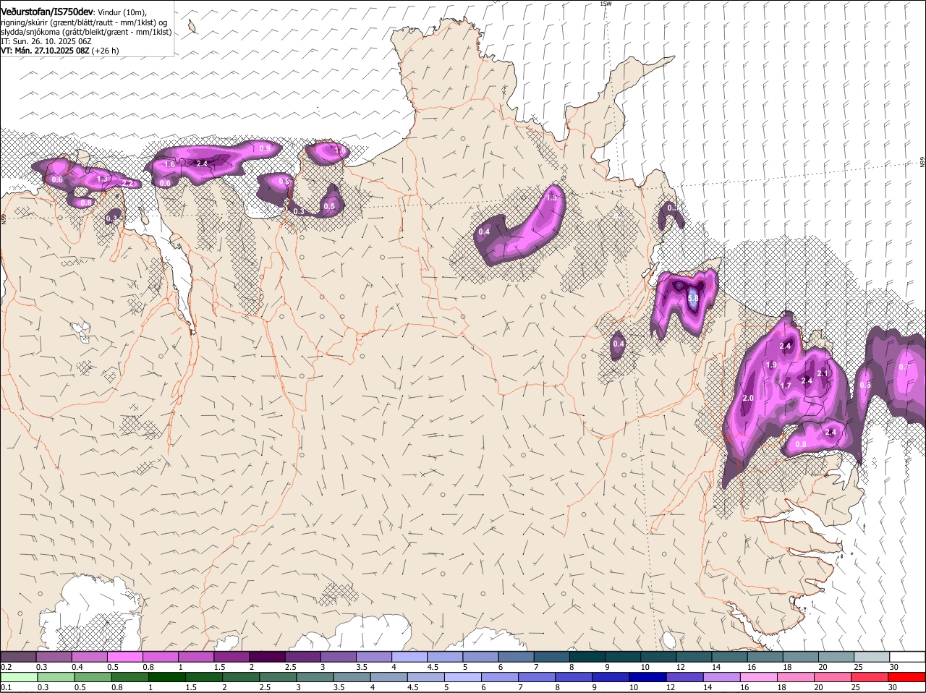Click the 'IT: Sun. 26. 10. 2025 06Z' line
926x693 pixels.
point(46,41)
